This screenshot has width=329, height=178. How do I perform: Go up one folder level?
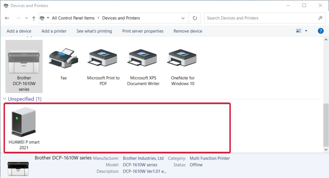point(34,18)
